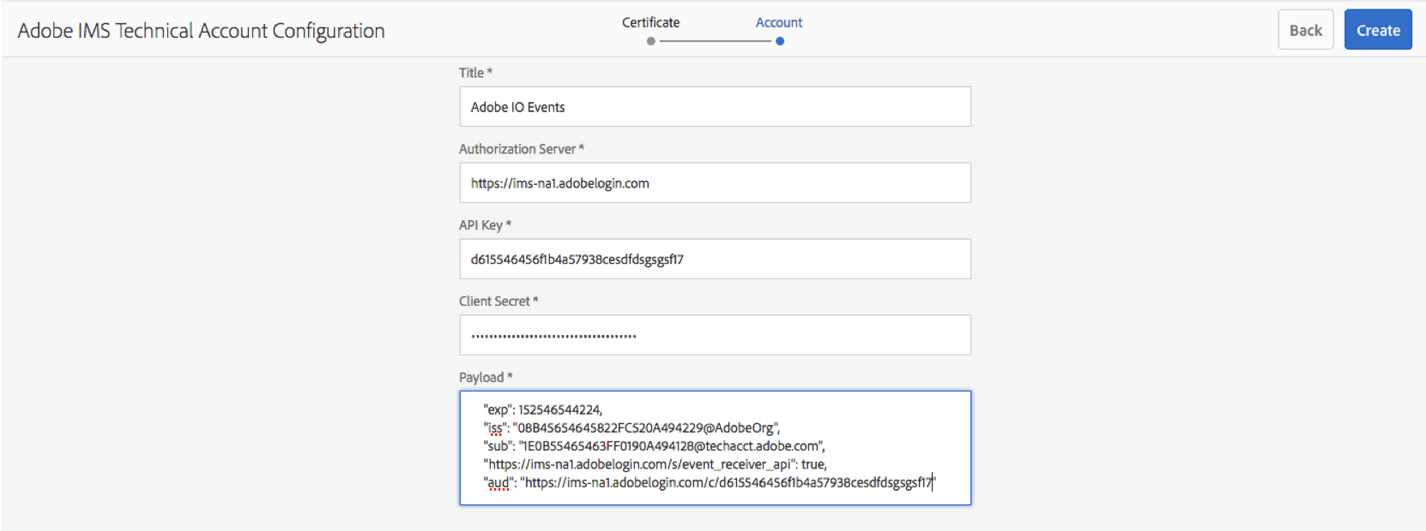
Task: Click the "aud" line in the payload
Action: click(709, 483)
